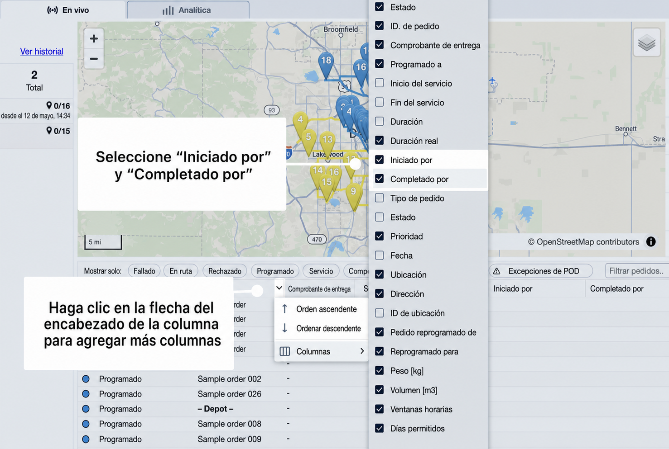669x449 pixels.
Task: Enable the Inicio del servicio column
Action: pos(380,83)
